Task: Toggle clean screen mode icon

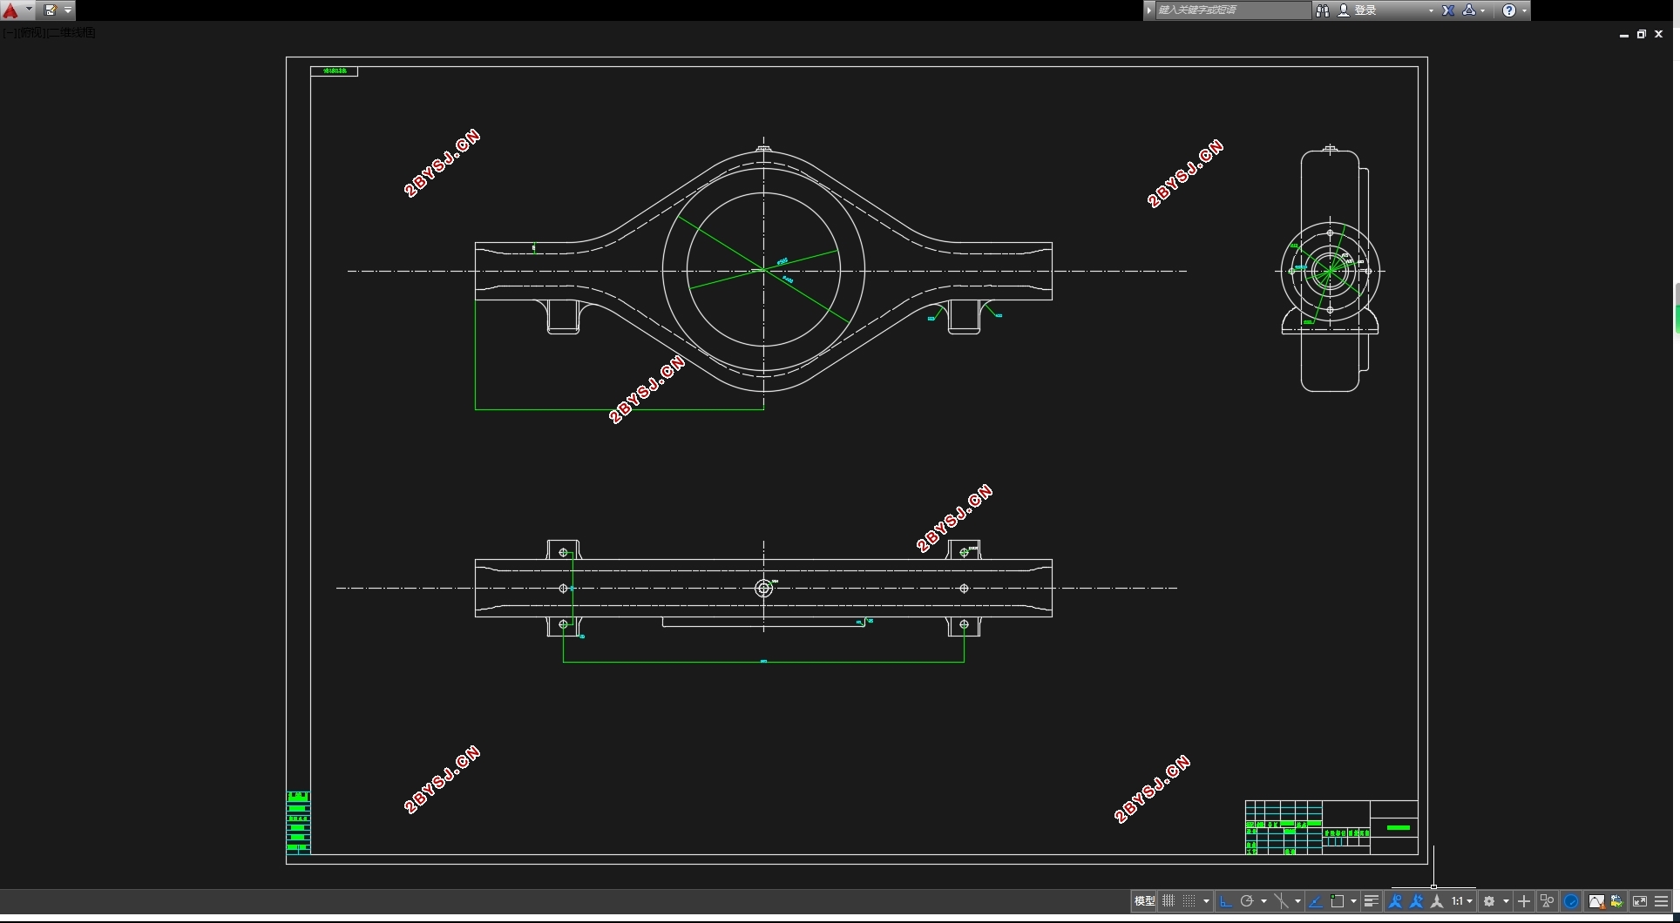Action: [1639, 901]
